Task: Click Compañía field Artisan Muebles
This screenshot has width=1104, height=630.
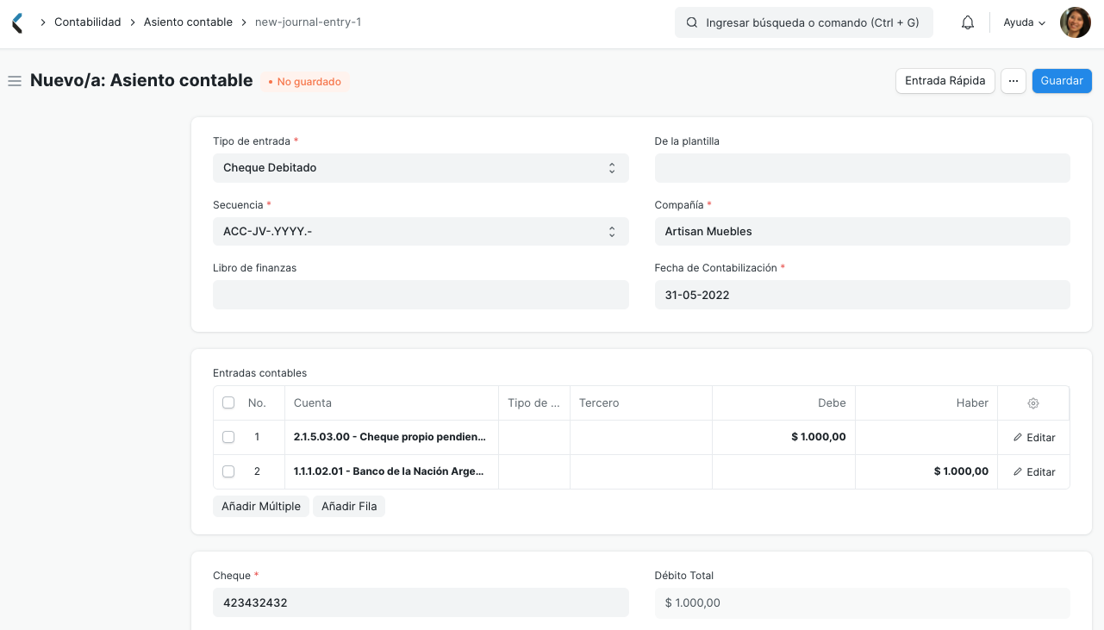Action: (862, 232)
